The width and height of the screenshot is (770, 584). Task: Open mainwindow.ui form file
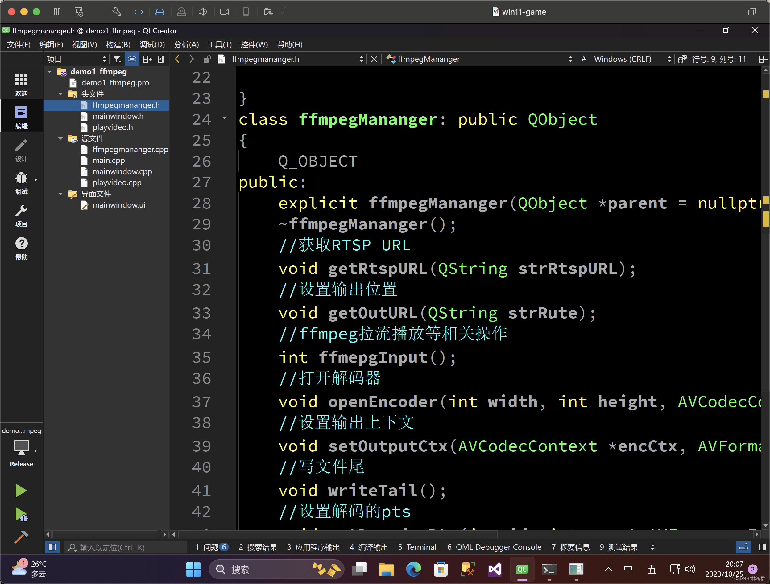[119, 205]
